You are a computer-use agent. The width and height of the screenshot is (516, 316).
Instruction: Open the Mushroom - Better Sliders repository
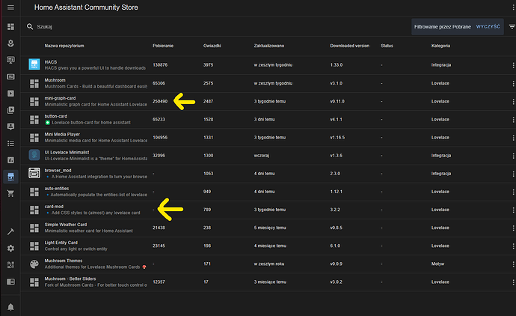point(268,282)
